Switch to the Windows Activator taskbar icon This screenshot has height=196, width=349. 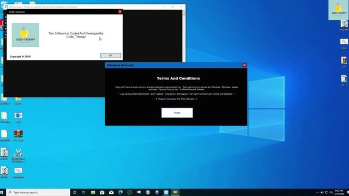[166, 192]
